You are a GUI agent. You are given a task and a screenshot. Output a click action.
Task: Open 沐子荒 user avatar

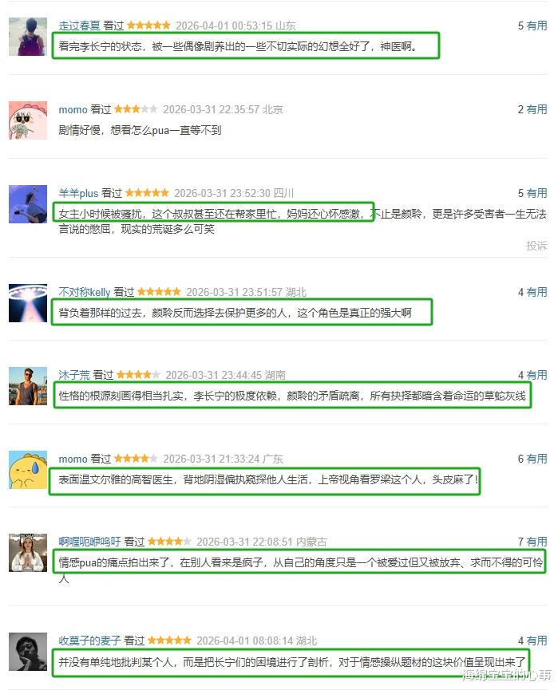pyautogui.click(x=28, y=386)
